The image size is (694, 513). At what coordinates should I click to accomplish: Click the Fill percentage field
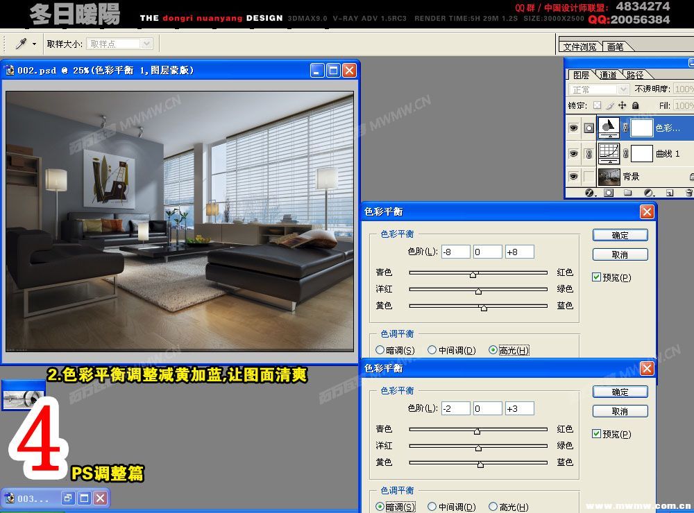(683, 105)
